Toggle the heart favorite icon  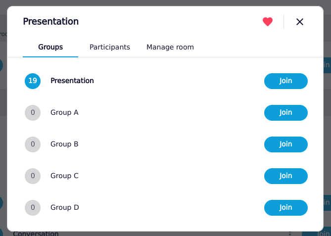click(x=268, y=22)
